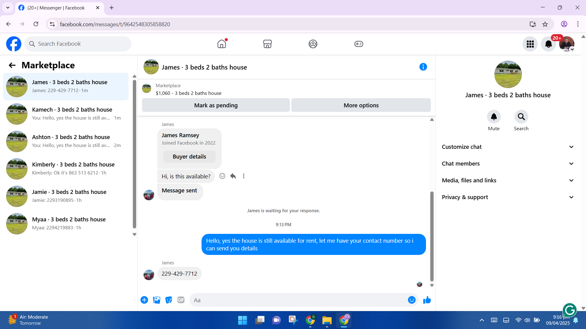Open James chat header title
The width and height of the screenshot is (586, 329).
coord(204,67)
